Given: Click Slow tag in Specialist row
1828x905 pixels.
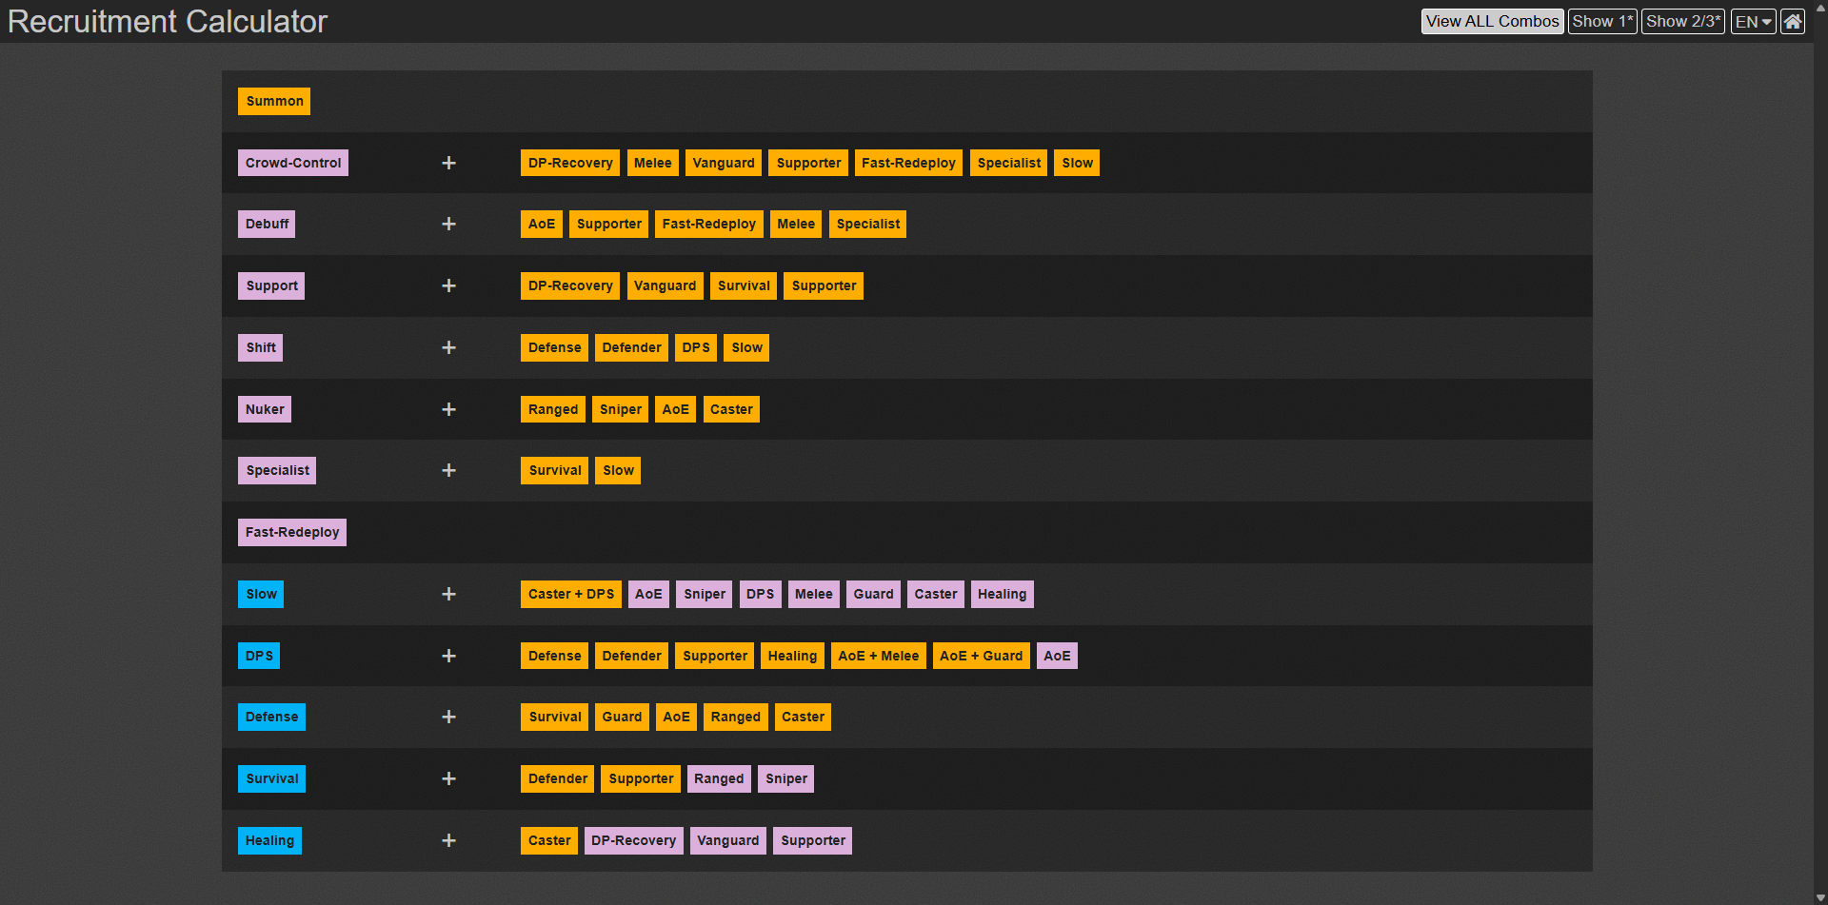Looking at the screenshot, I should coord(618,470).
